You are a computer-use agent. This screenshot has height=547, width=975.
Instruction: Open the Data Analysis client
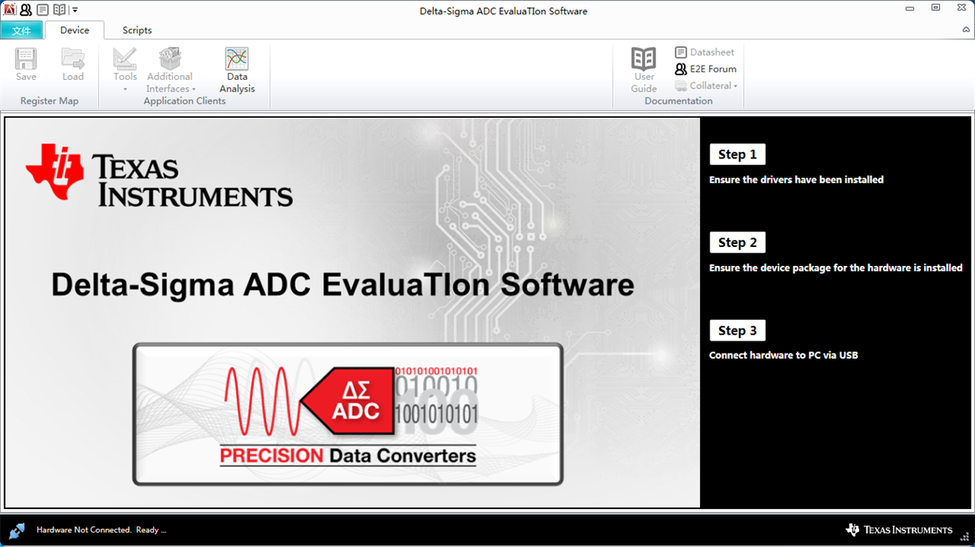coord(237,70)
